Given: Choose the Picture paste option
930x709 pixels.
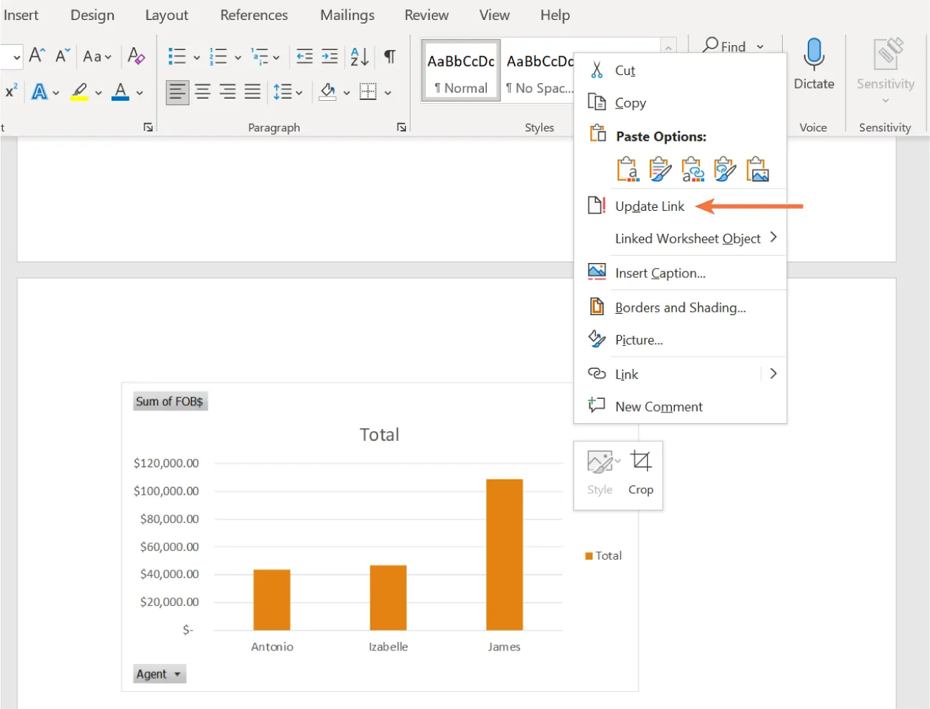Looking at the screenshot, I should [758, 169].
